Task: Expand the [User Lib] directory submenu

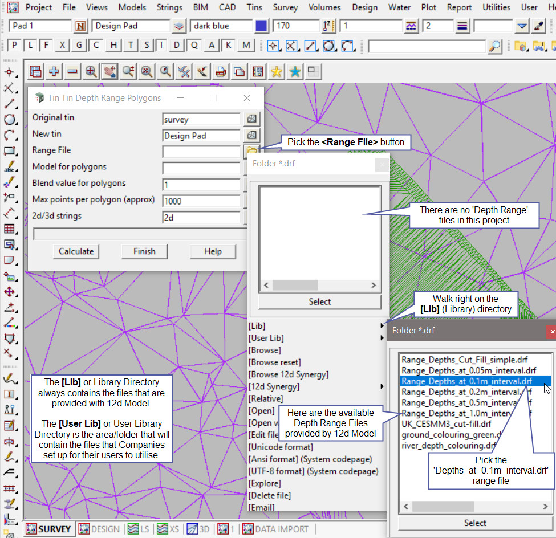Action: click(316, 338)
